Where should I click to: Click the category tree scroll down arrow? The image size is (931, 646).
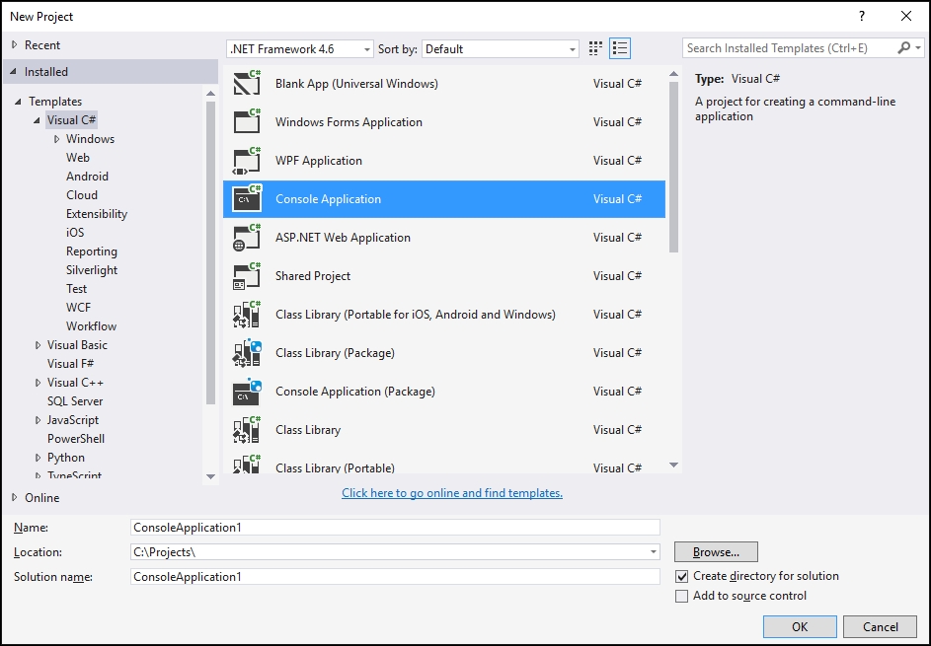(210, 476)
